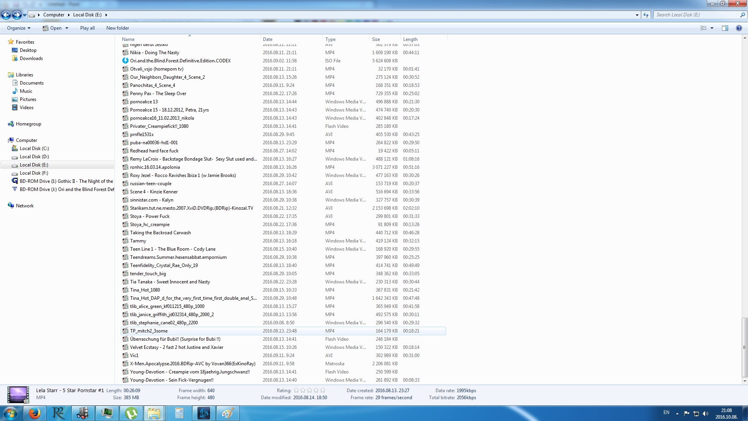Open Local Disk (C:) in sidebar

coord(34,149)
